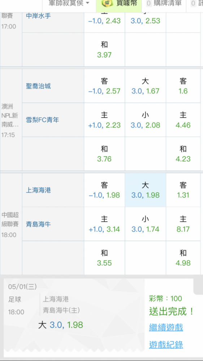The image size is (203, 361).
Task: Pick 主 8.17 win odds for 青島海牛
Action: 183,224
